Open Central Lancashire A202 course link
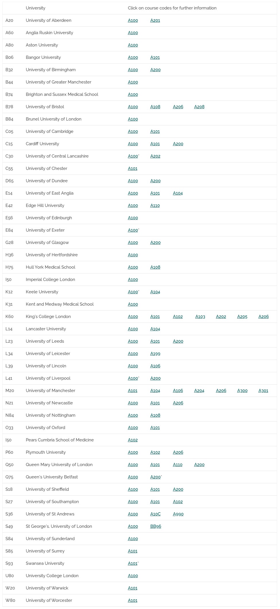The image size is (280, 609). [x=155, y=156]
